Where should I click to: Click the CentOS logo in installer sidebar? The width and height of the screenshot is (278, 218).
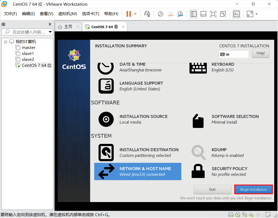pos(74,59)
